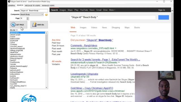Click the Sign in link

tap(161, 10)
